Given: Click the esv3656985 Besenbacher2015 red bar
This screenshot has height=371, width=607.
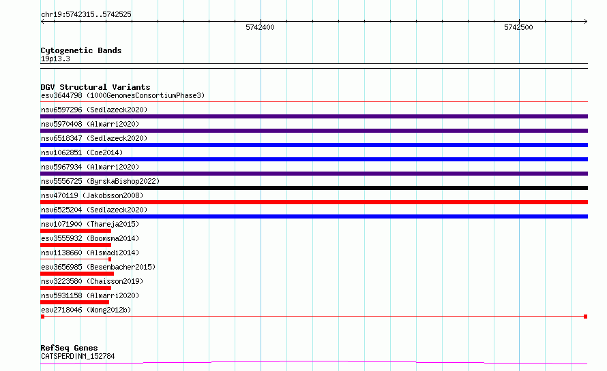Looking at the screenshot, I should [77, 274].
